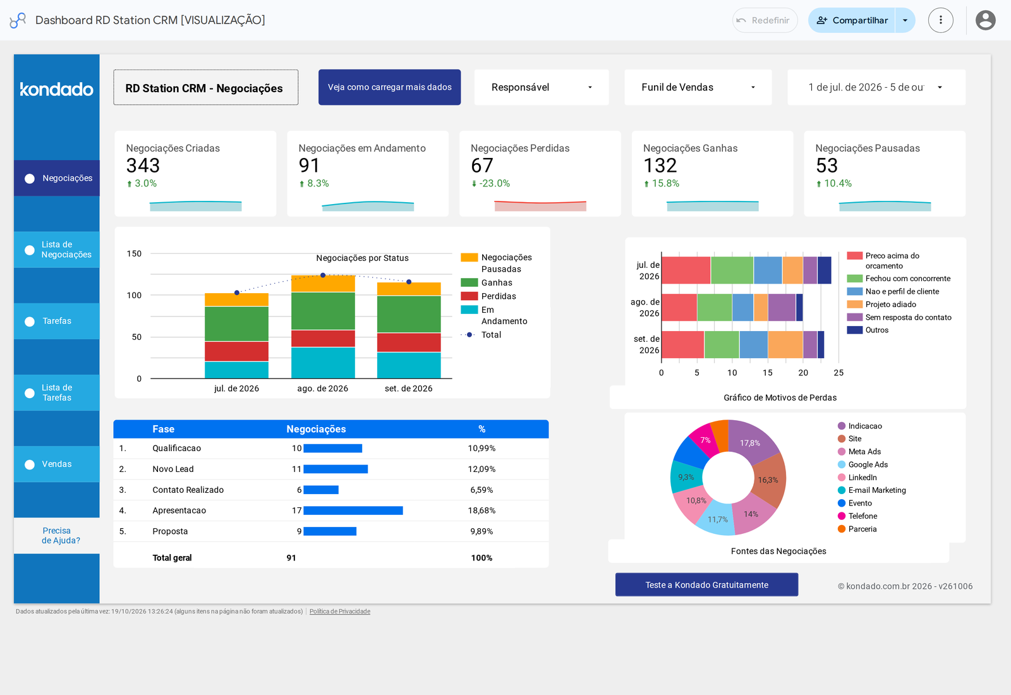Image resolution: width=1011 pixels, height=695 pixels.
Task: Click the Negociações Criadas 343 scorecard
Action: click(x=195, y=174)
